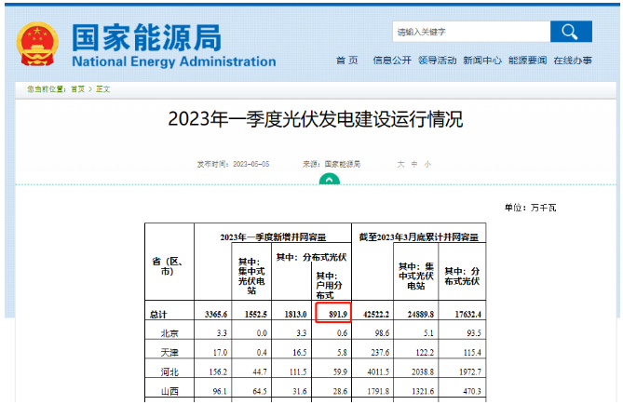Viewport: 623px width, 405px height.
Task: Click the green circular up-arrow icon
Action: click(329, 179)
